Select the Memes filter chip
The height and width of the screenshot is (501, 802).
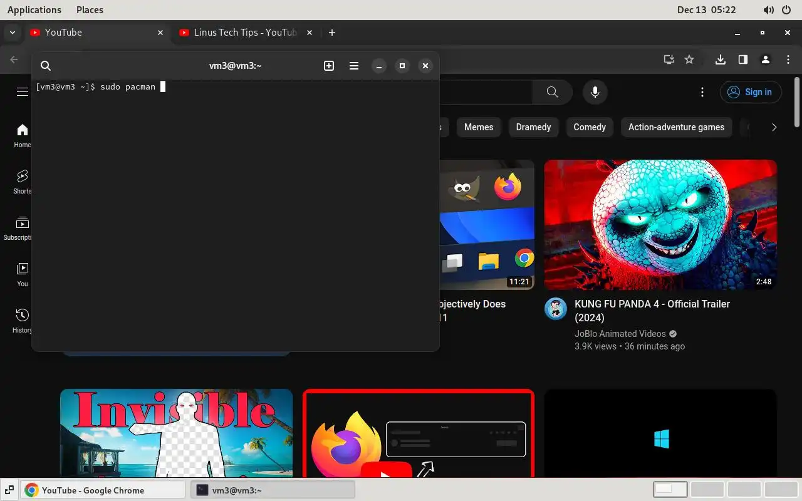coord(479,127)
